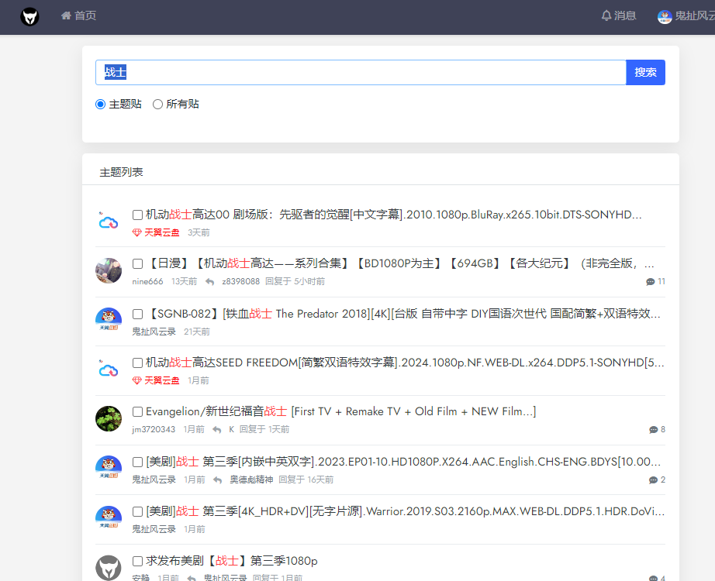Click cloud avatar on 高达SEED FREEDOM thread
Image resolution: width=715 pixels, height=581 pixels.
pyautogui.click(x=108, y=370)
